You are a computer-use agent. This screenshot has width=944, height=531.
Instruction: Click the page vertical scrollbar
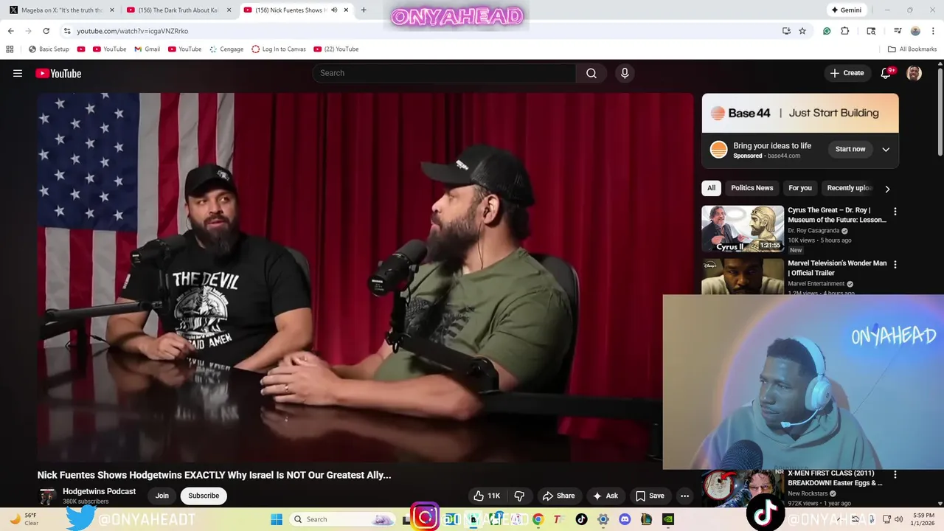click(940, 111)
